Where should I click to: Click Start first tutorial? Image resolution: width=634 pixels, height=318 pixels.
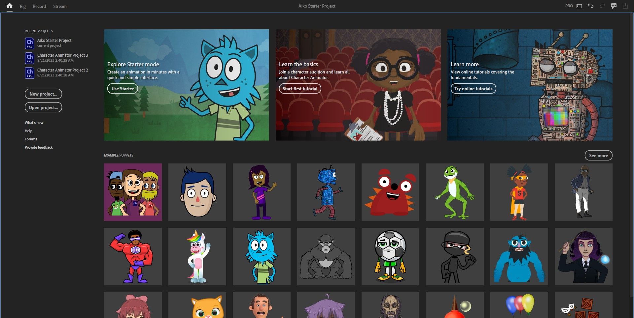coord(299,88)
